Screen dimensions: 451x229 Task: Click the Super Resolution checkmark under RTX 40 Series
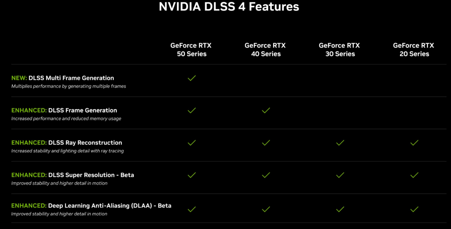[x=266, y=175]
